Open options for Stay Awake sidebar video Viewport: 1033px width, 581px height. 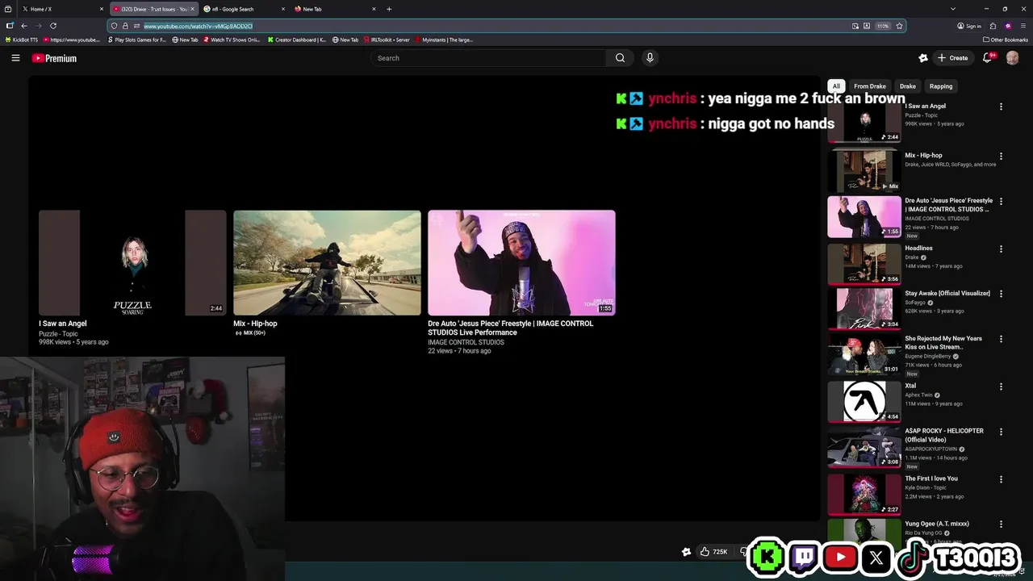[1001, 294]
